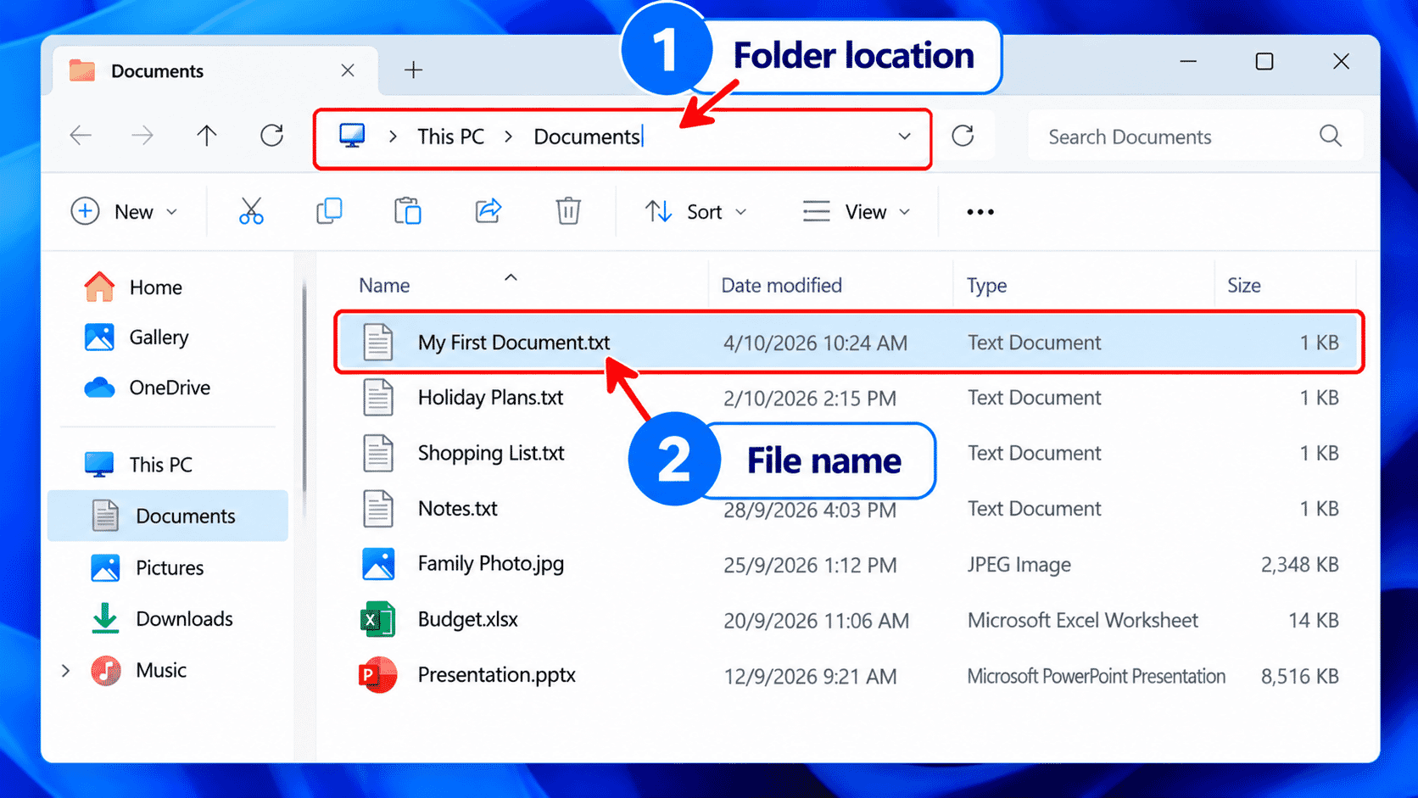Image resolution: width=1418 pixels, height=798 pixels.
Task: Click the Family Photo.jpg image icon
Action: 378,564
